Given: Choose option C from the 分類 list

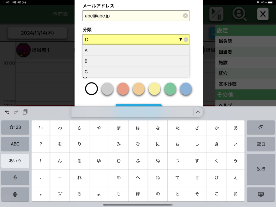Looking at the screenshot, I should pos(136,72).
